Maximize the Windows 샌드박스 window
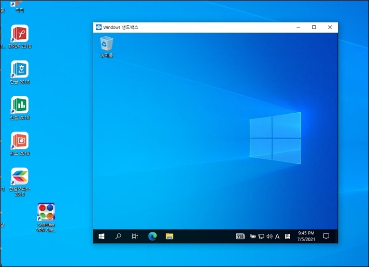369x267 pixels. (314, 27)
